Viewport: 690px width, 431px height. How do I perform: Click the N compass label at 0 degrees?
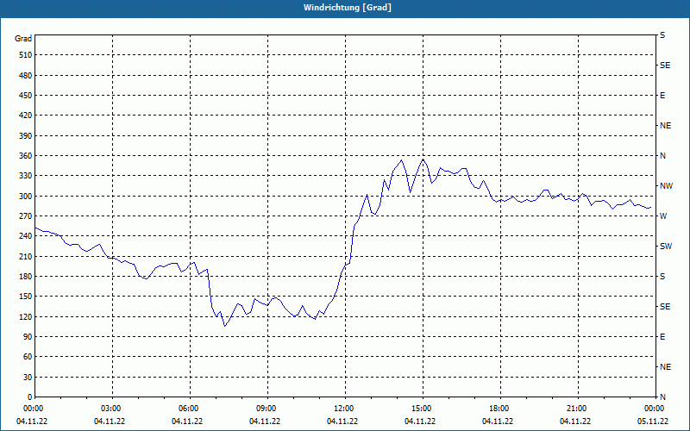tap(662, 397)
